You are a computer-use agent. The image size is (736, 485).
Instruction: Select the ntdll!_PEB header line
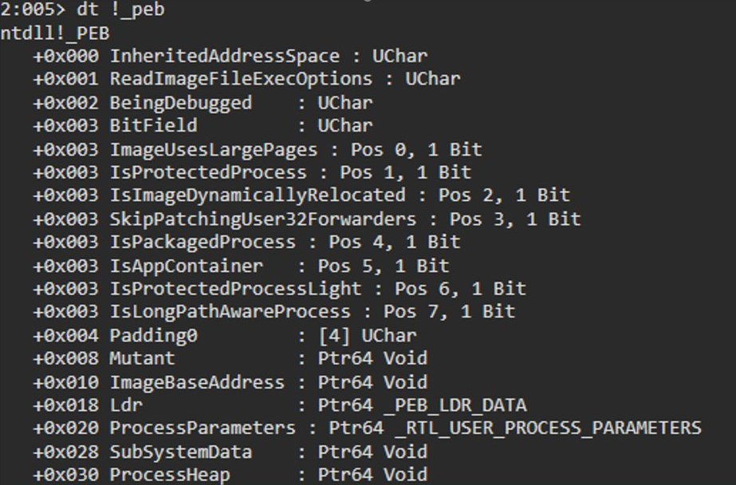(55, 34)
